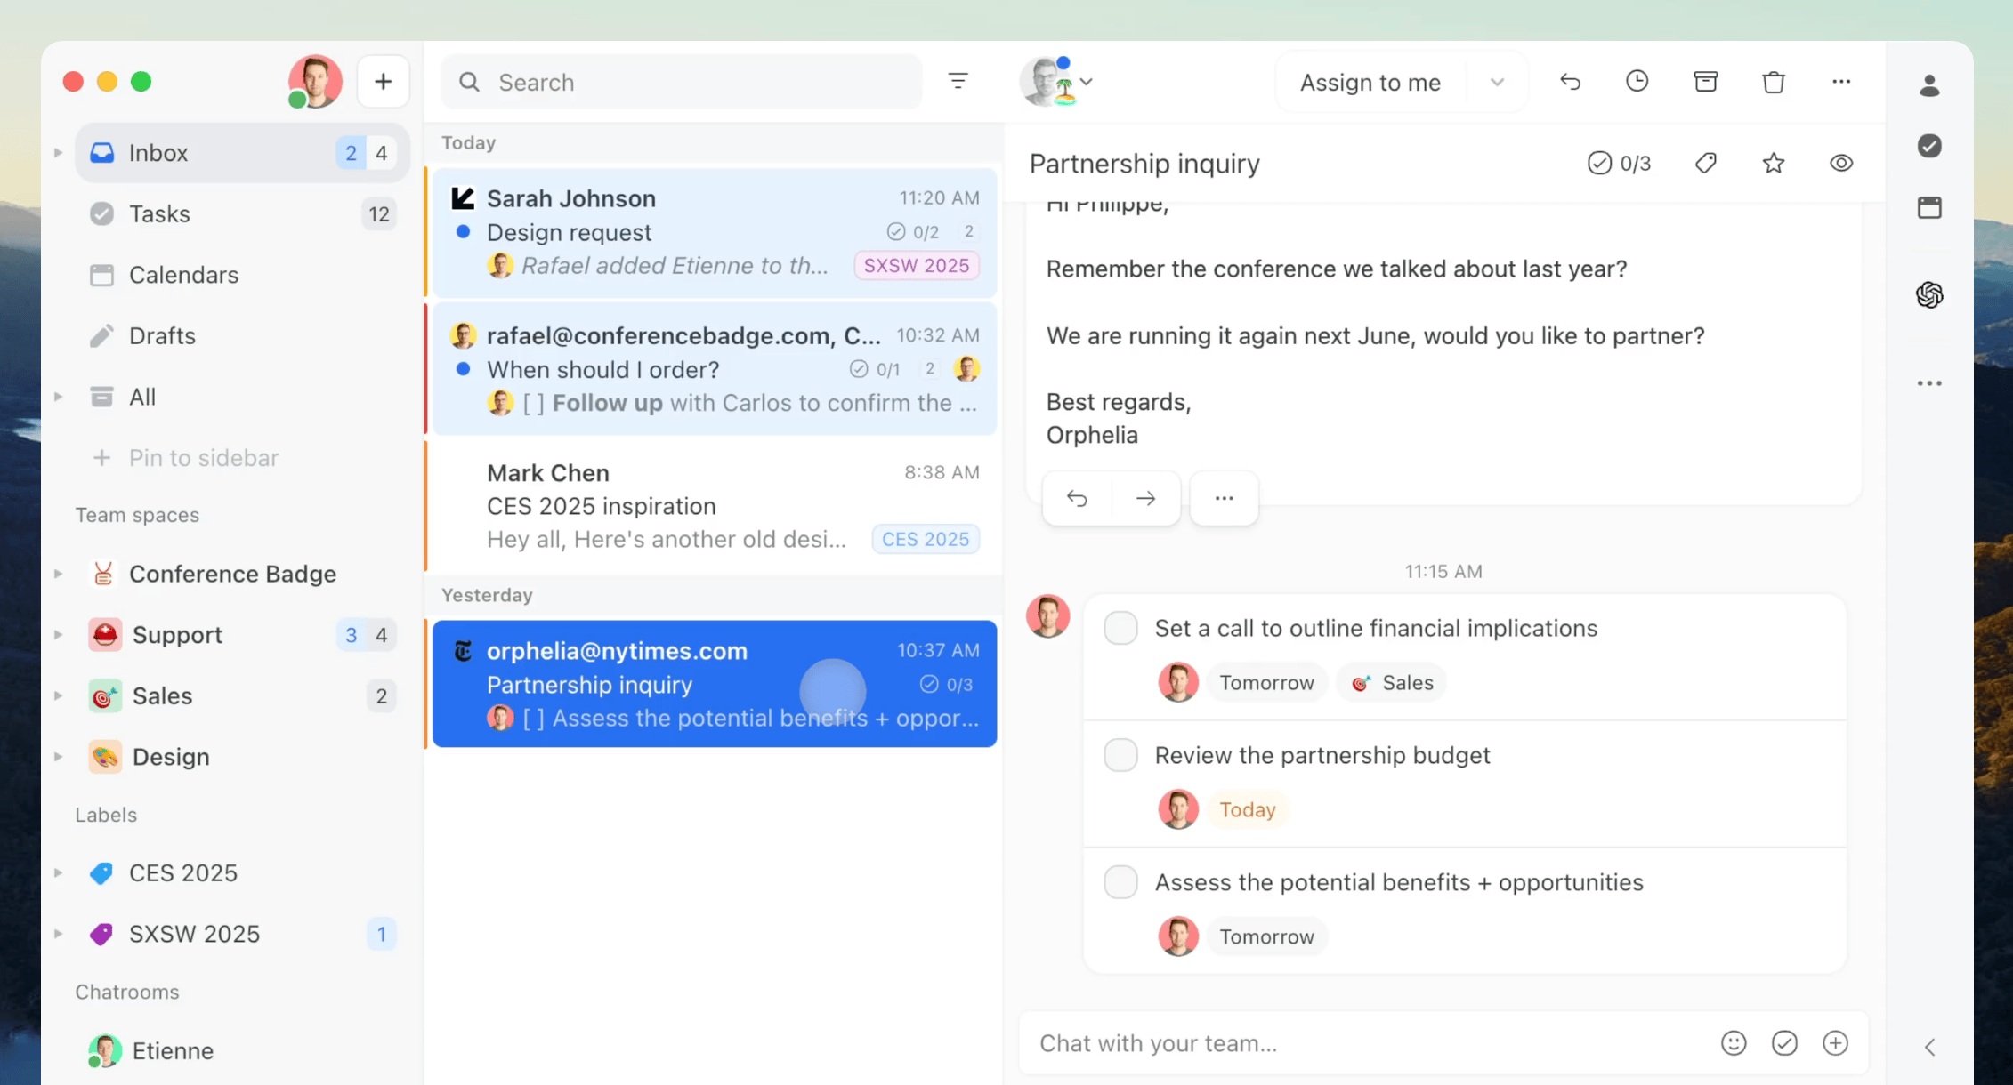Expand the Support team space
The height and width of the screenshot is (1085, 2013).
click(59, 635)
